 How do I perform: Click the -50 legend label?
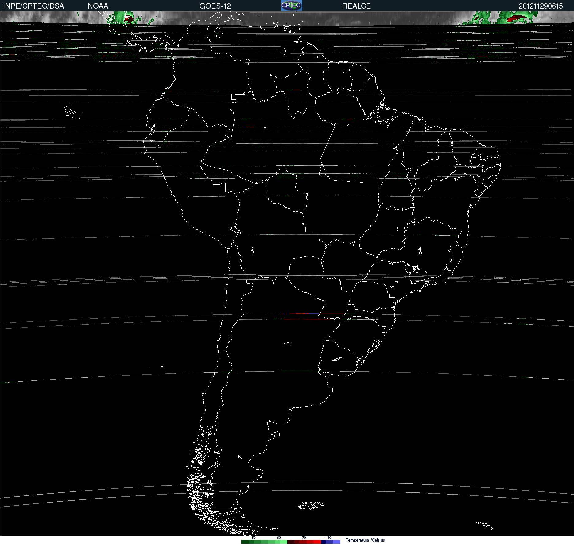pos(253,538)
